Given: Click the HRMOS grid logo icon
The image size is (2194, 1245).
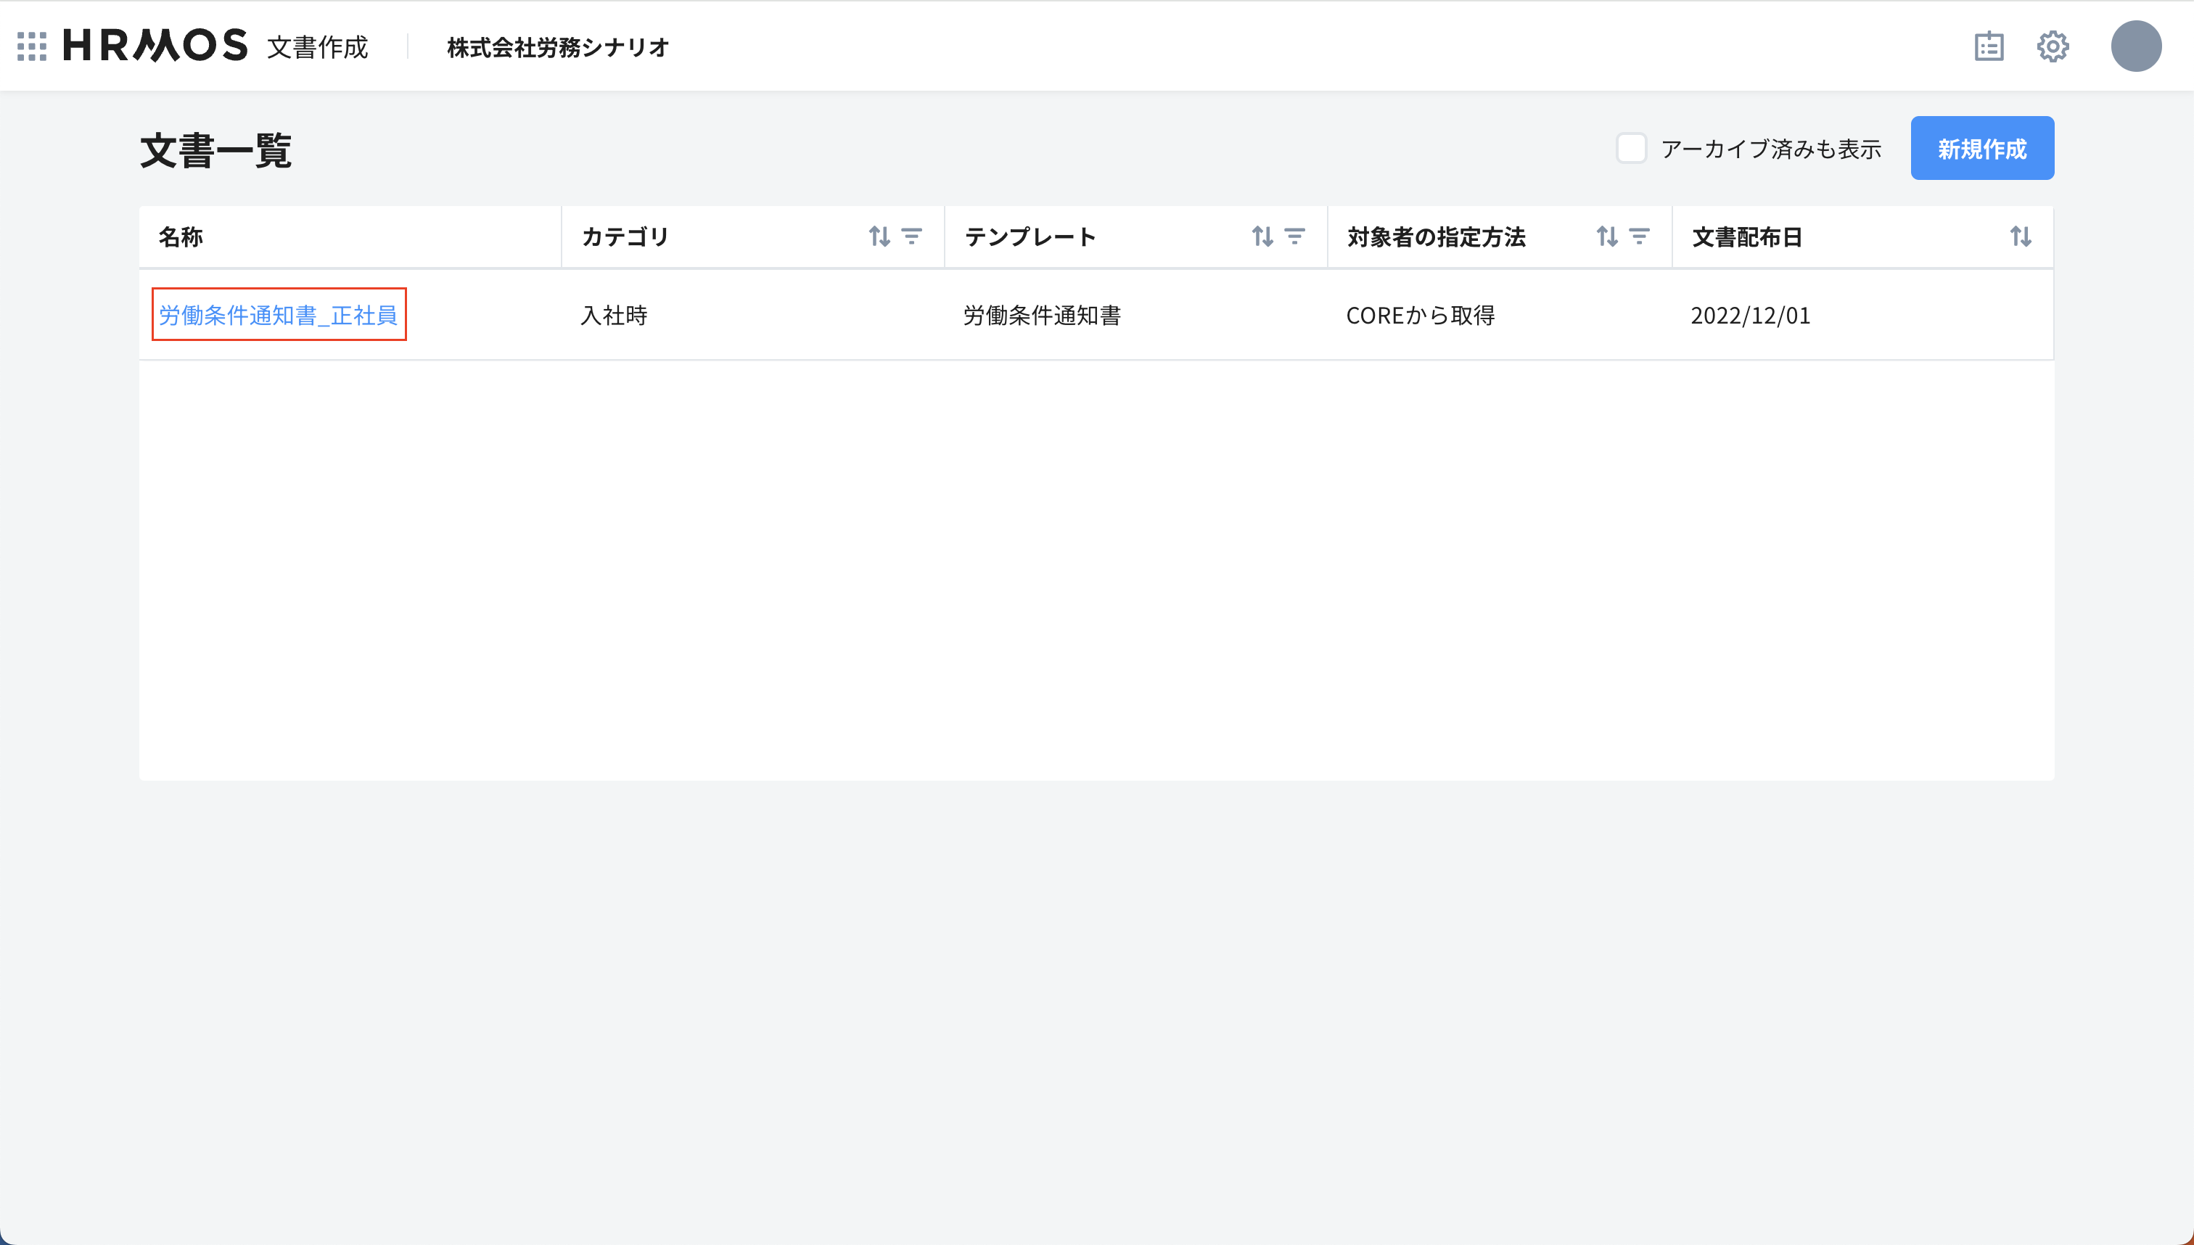Looking at the screenshot, I should pos(32,47).
